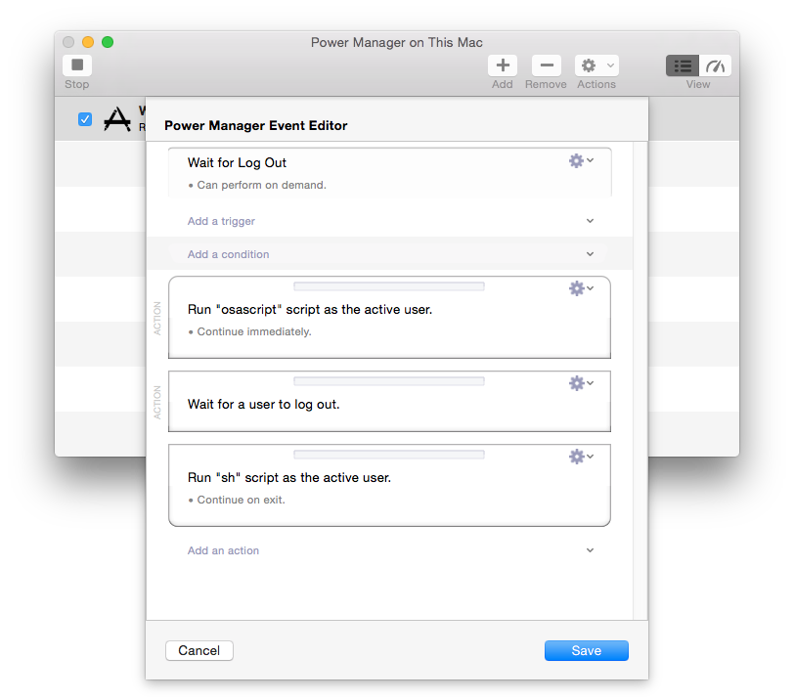Expand the Add a condition chevron
This screenshot has width=794, height=700.
pos(590,254)
